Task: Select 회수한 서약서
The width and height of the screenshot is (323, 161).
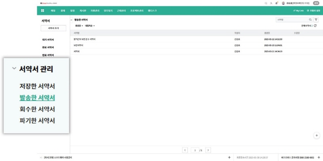Action: pyautogui.click(x=37, y=109)
